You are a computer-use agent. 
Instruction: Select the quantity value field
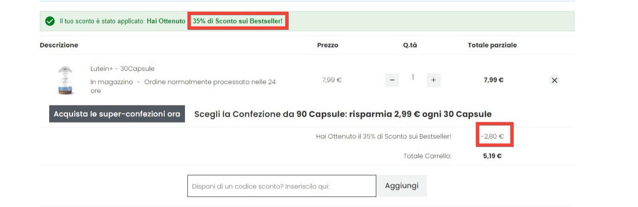[413, 78]
